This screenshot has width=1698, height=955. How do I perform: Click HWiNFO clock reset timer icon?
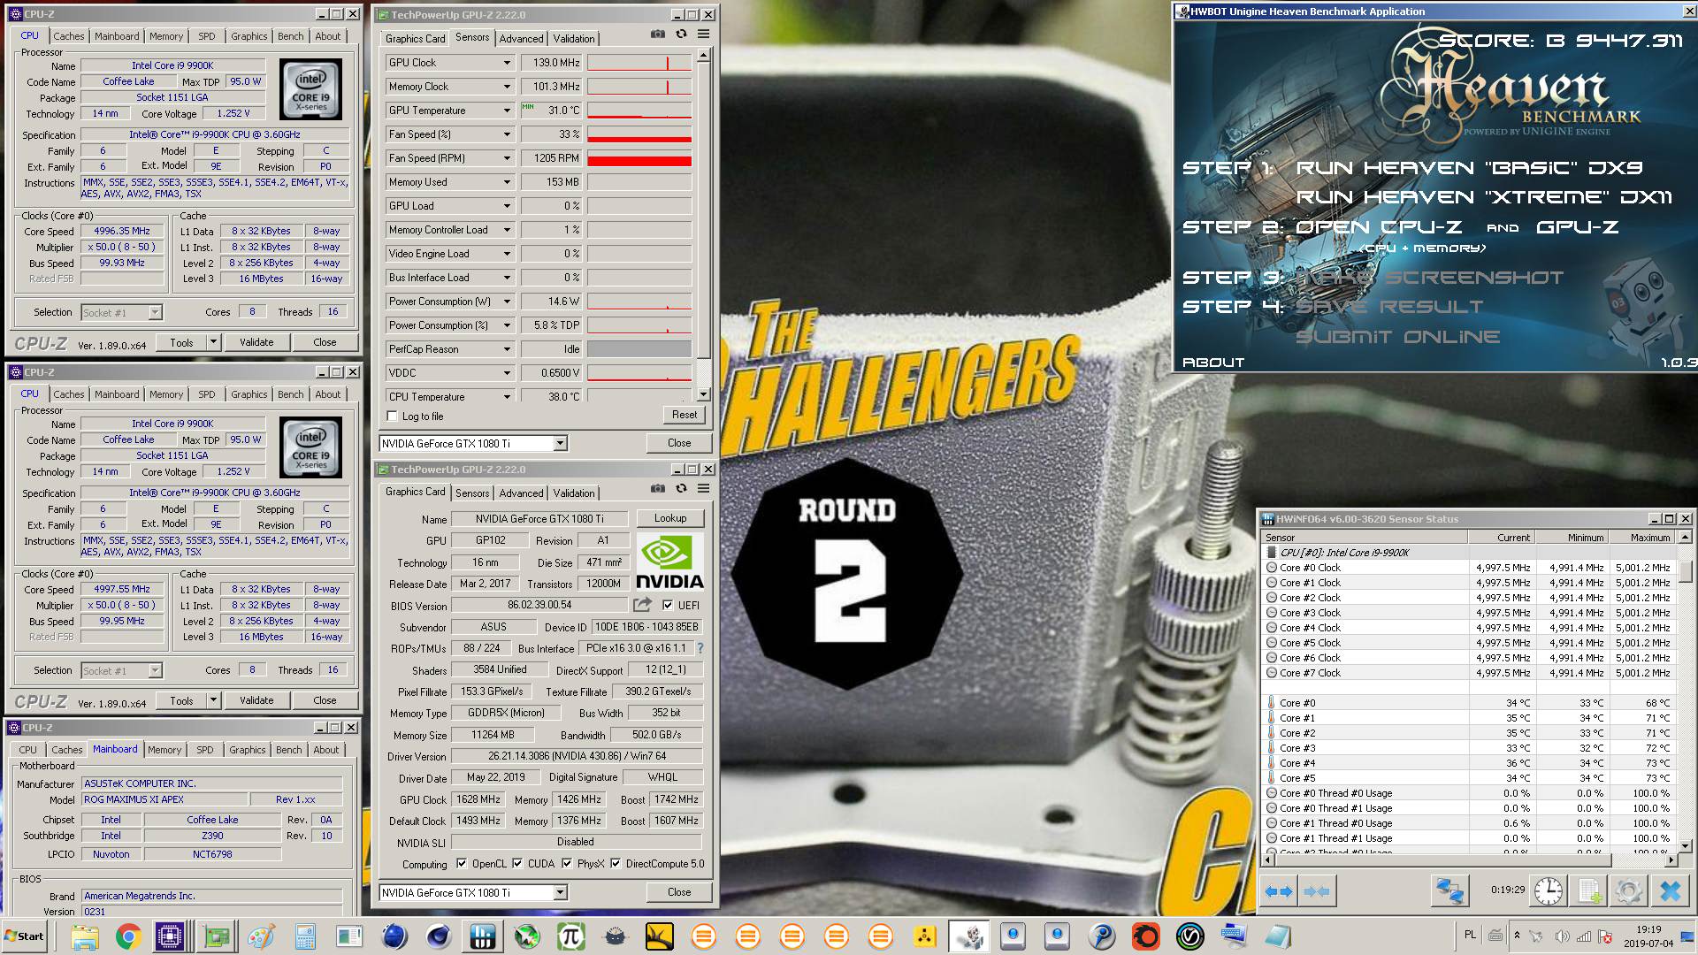[x=1549, y=891]
